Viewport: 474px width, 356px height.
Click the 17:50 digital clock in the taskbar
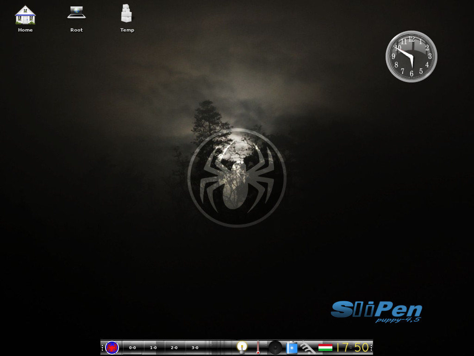click(352, 347)
